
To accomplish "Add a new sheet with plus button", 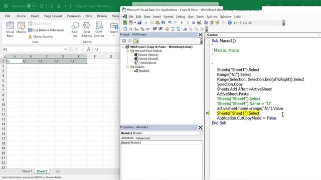I will (x=58, y=171).
